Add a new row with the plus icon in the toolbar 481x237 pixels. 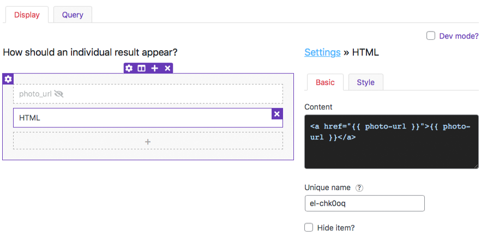155,68
